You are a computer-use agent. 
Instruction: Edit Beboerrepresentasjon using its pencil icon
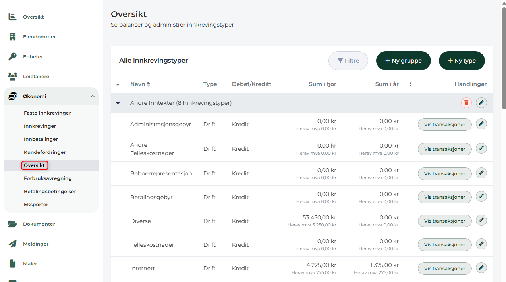pyautogui.click(x=481, y=173)
